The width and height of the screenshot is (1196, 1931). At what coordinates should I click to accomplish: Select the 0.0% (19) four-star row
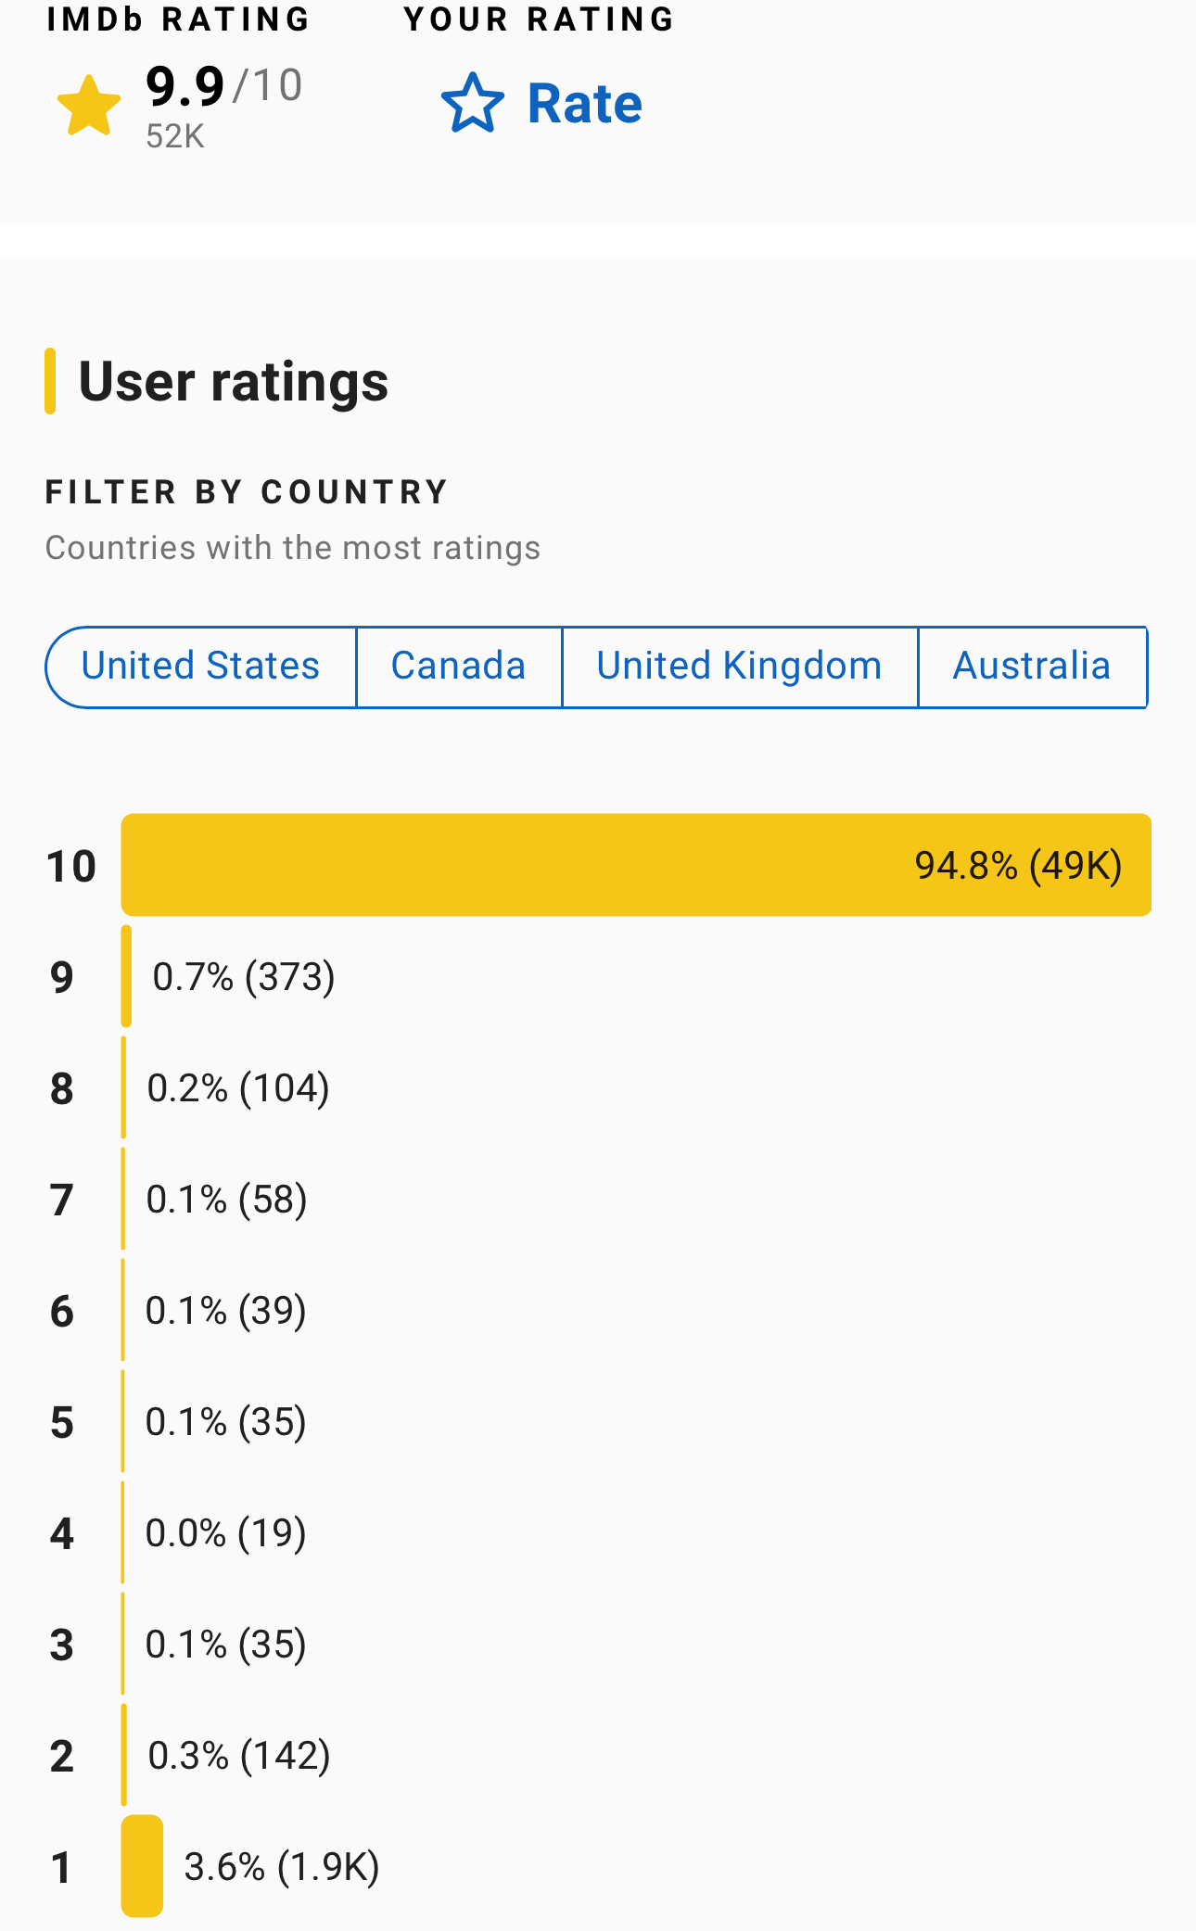tap(225, 1533)
